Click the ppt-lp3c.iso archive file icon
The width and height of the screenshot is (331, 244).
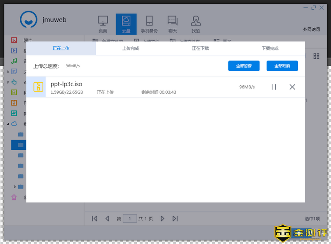coord(39,87)
